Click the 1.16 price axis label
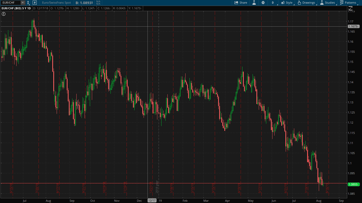Viewport: 362px width, 203px height. point(351,42)
